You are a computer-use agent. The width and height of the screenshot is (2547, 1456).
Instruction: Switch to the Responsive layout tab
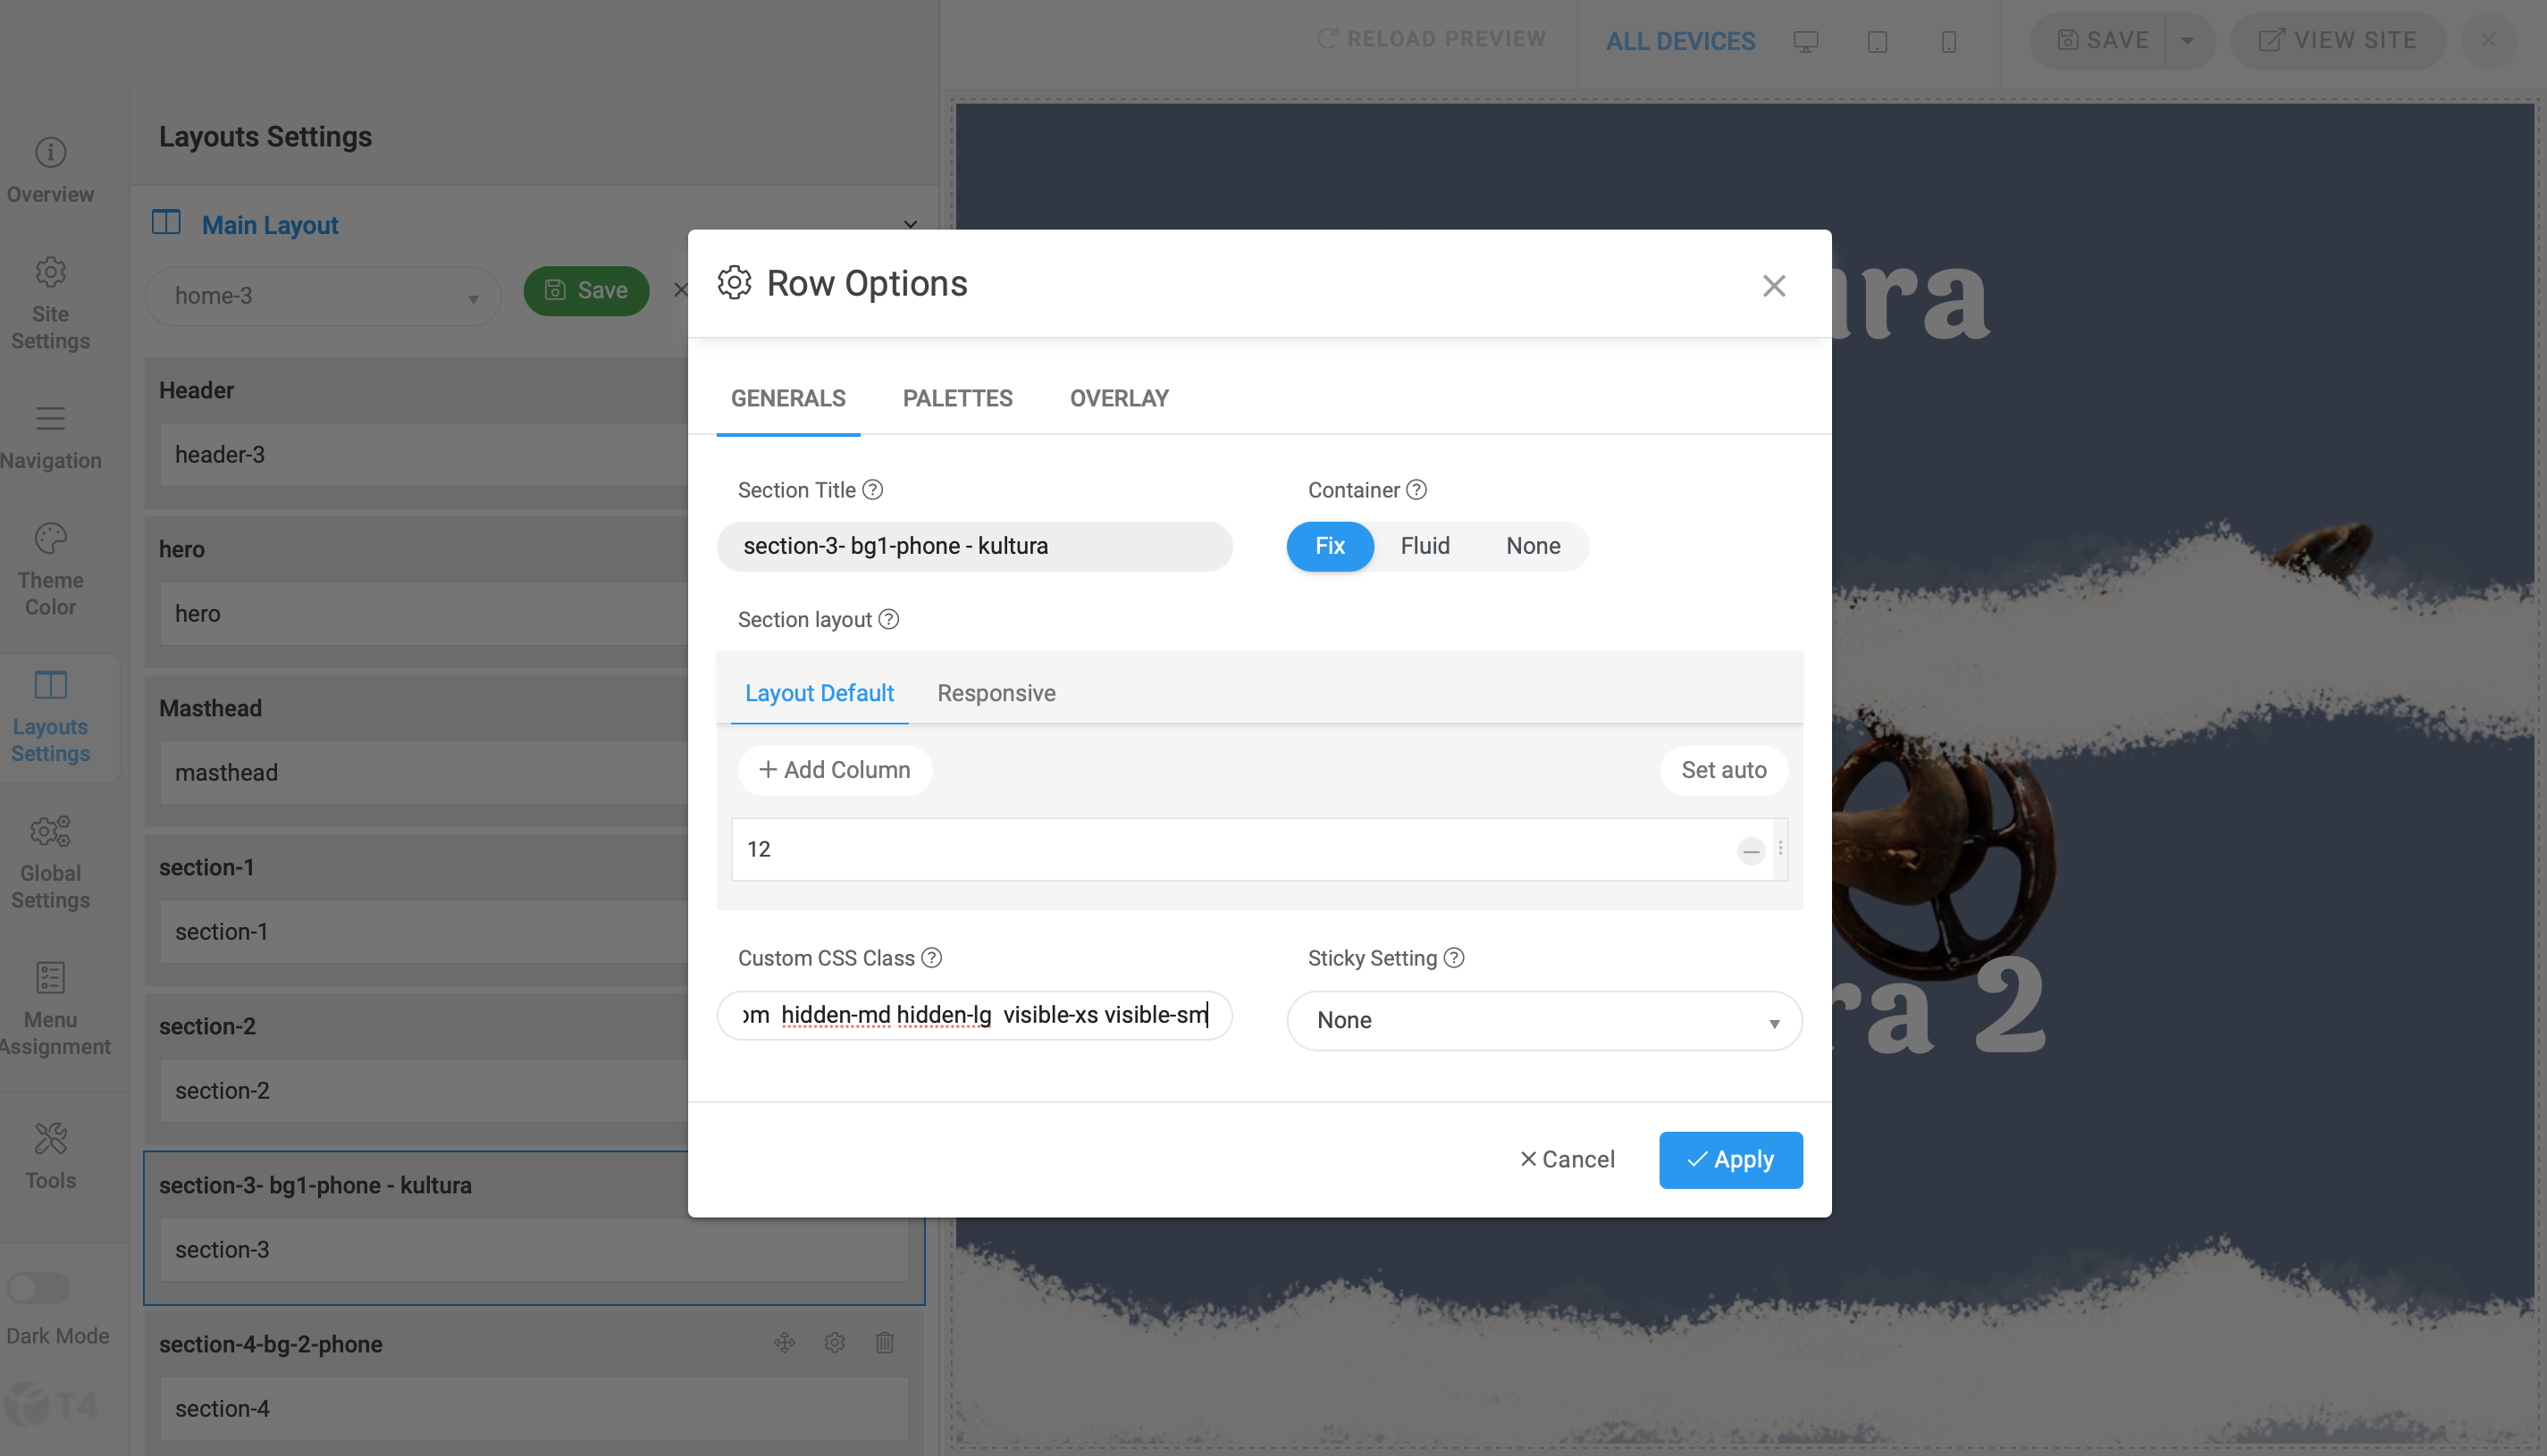(x=996, y=693)
